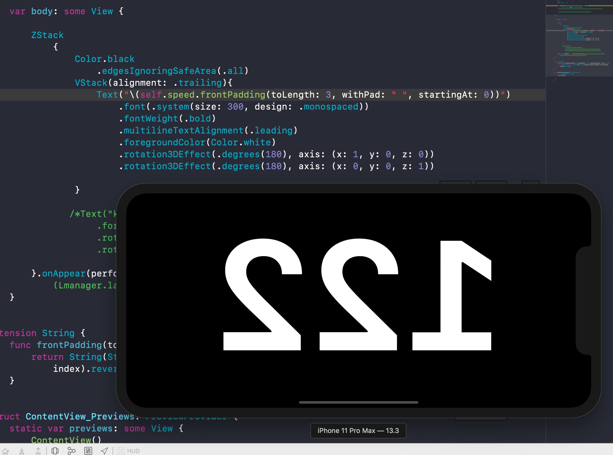Click the mirrored 122 text in preview

(x=357, y=295)
